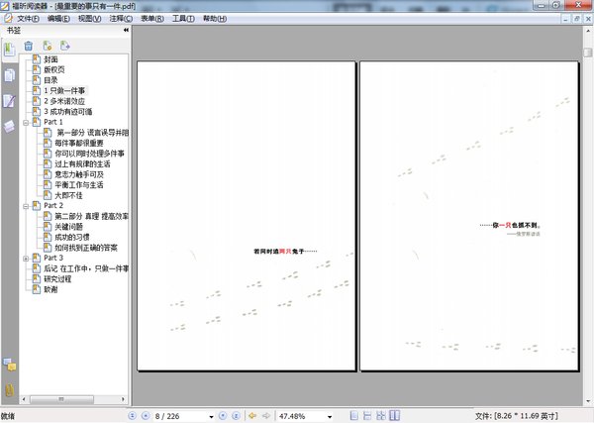The image size is (594, 423).
Task: Open the 视图(V) menu
Action: (89, 18)
